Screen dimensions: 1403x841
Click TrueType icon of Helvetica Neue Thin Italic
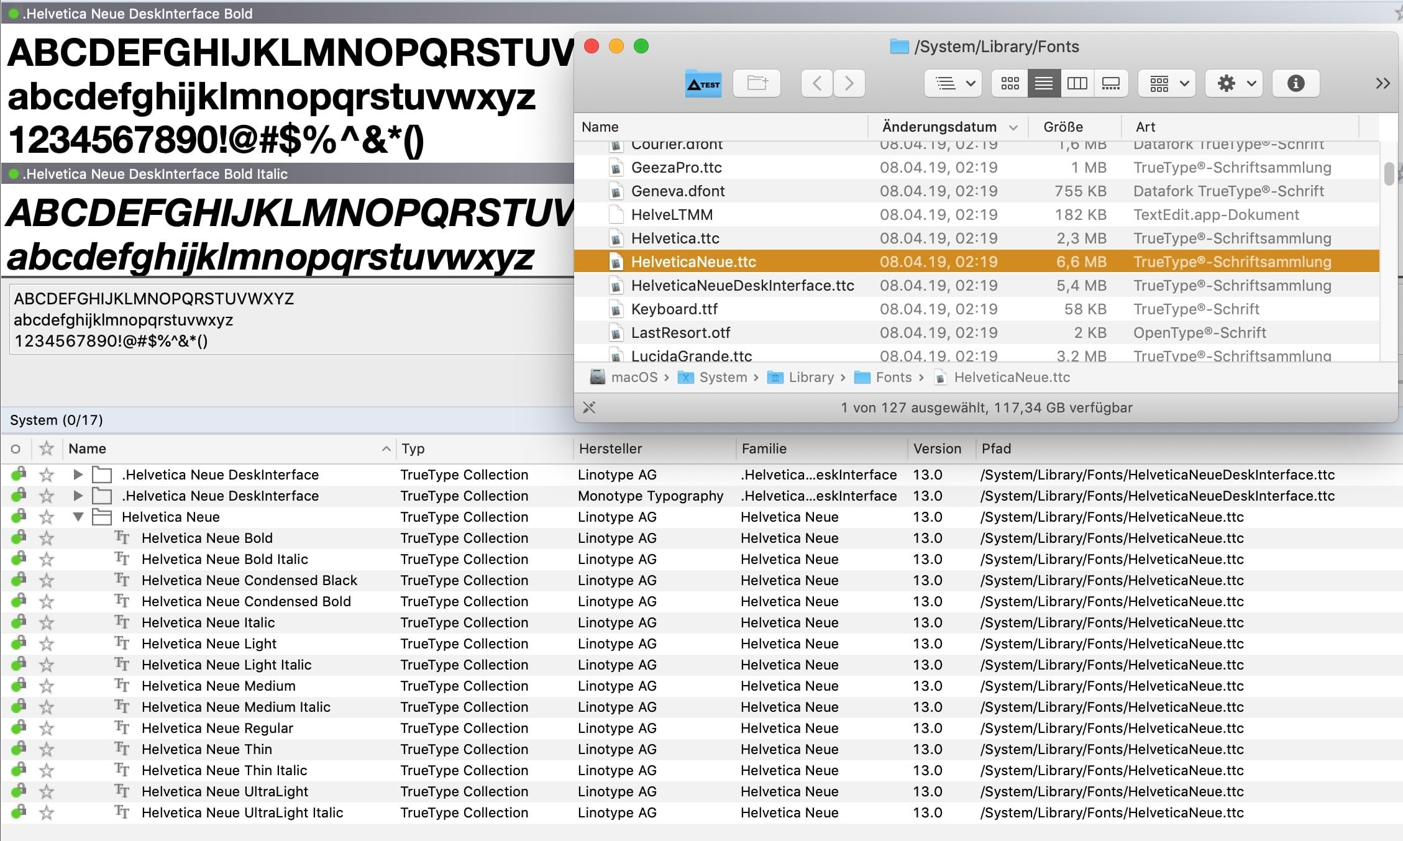[x=122, y=770]
